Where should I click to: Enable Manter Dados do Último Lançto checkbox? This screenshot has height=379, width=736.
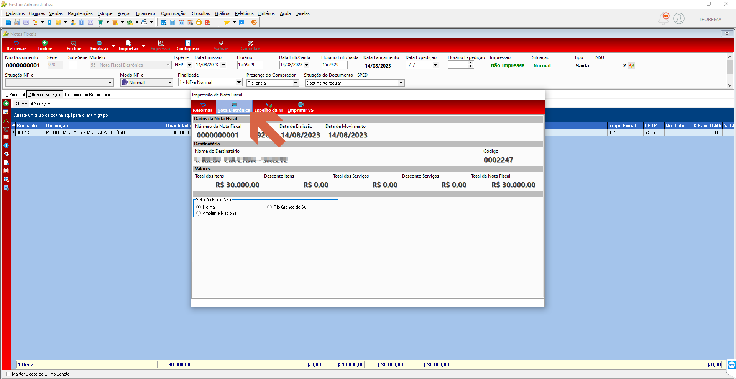[8, 374]
